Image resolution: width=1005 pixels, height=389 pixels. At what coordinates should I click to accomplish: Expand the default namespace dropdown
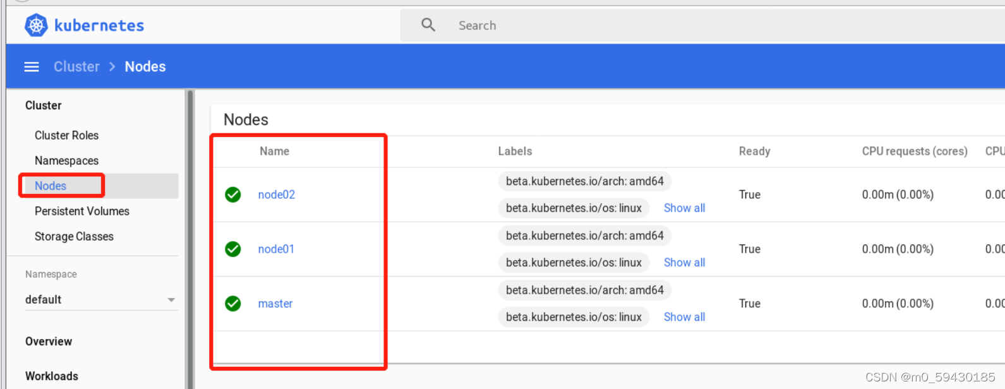171,300
